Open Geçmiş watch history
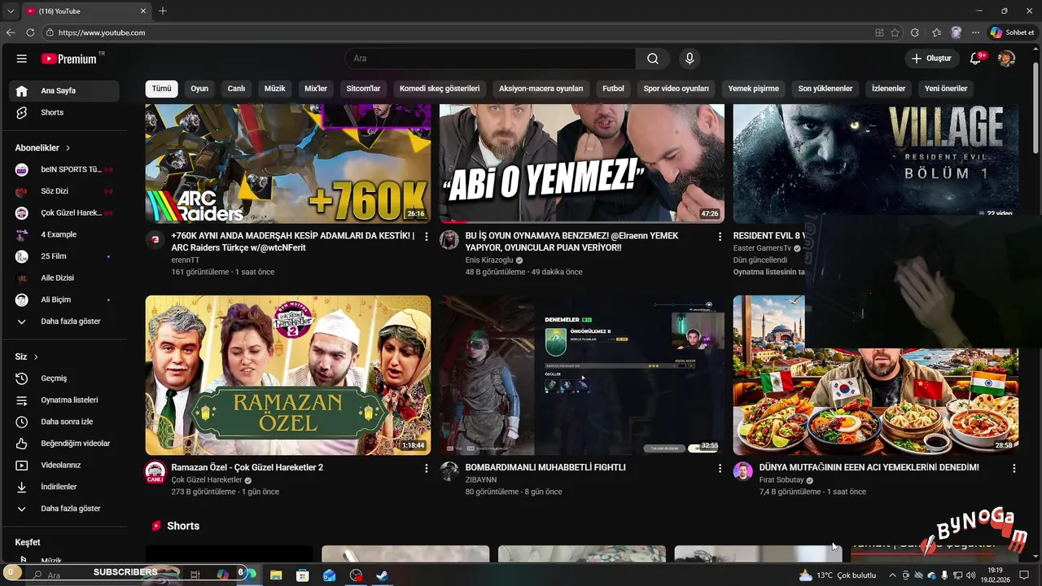 64,378
